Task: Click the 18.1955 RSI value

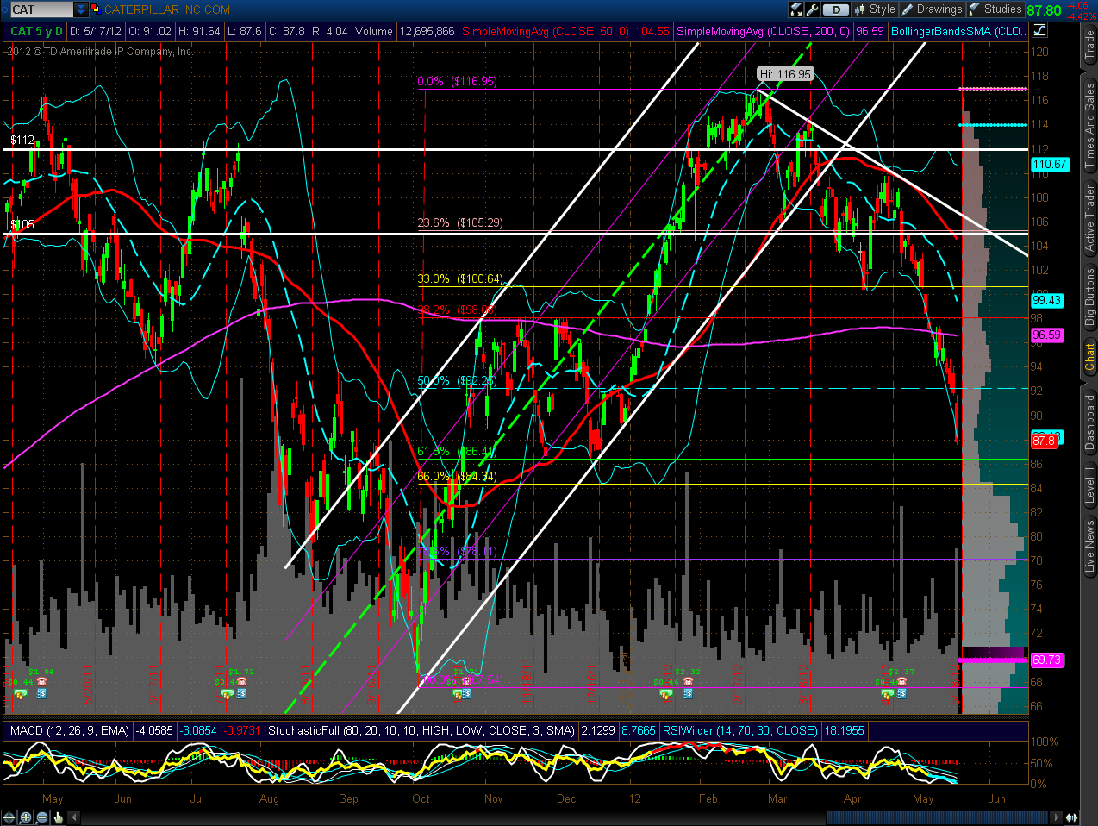Action: coord(844,730)
